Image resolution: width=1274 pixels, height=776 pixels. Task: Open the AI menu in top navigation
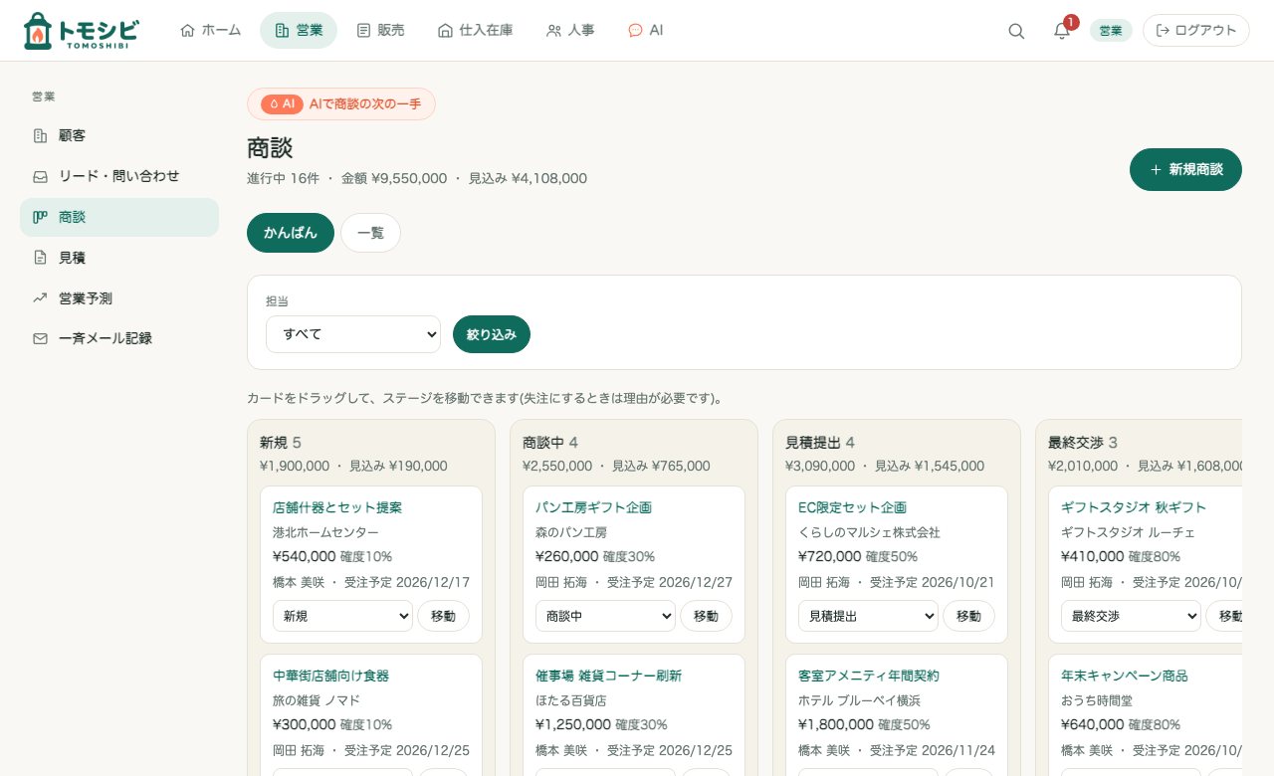coord(645,31)
